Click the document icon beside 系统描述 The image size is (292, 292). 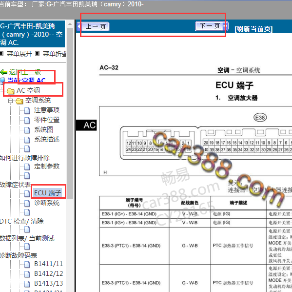(27, 140)
